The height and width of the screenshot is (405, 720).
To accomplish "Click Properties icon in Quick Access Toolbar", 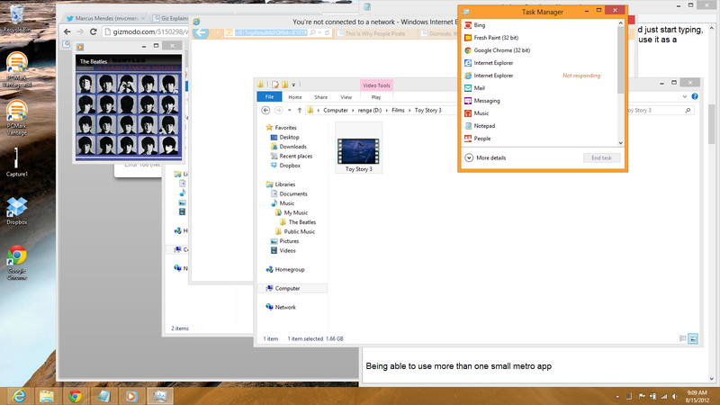I will tap(275, 85).
